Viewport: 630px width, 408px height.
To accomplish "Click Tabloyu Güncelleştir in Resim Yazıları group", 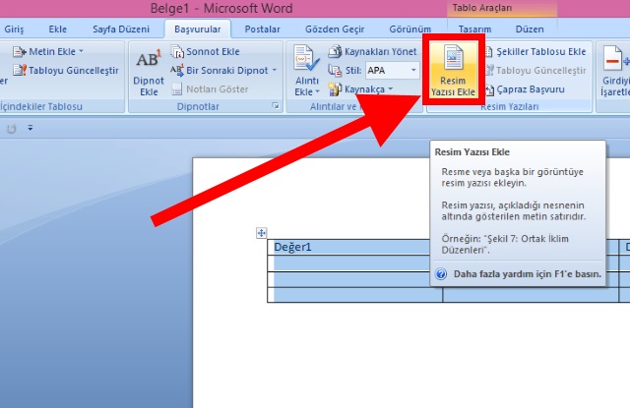I will [535, 71].
